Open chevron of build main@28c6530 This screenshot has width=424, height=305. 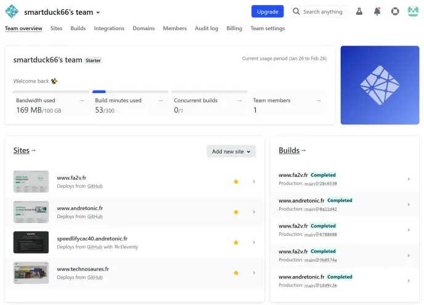[x=409, y=179]
